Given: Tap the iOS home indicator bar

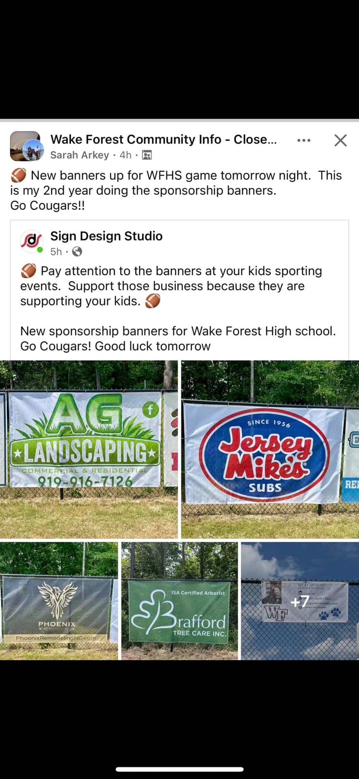Looking at the screenshot, I should click(179, 769).
